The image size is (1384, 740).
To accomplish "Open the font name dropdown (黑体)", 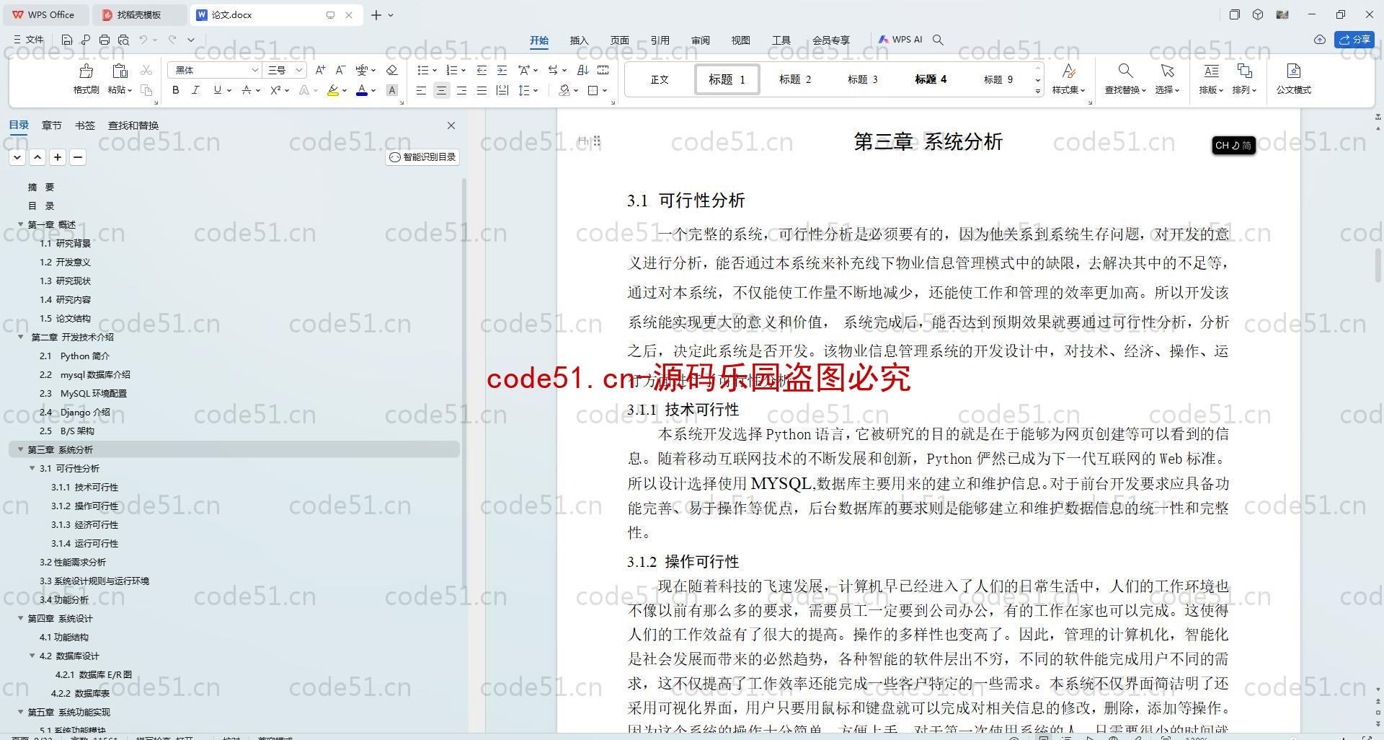I will [x=254, y=70].
